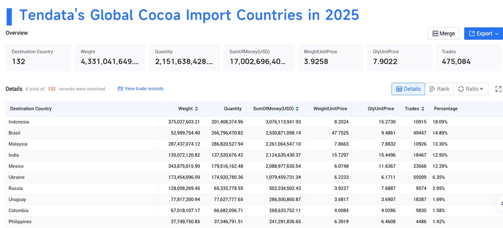Viewport: 503px width, 228px height.
Task: Select the Ukraine row
Action: coord(254,177)
